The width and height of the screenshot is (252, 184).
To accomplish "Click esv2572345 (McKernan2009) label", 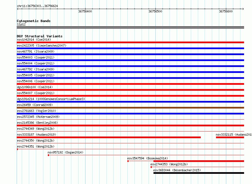I will (x=38, y=117).
